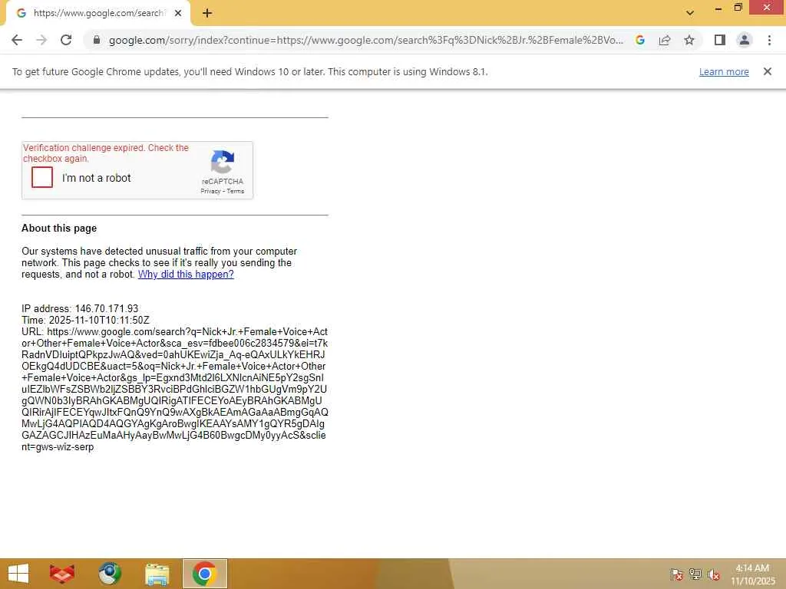Image resolution: width=786 pixels, height=589 pixels.
Task: Open the globe browser taskbar icon
Action: tap(110, 574)
